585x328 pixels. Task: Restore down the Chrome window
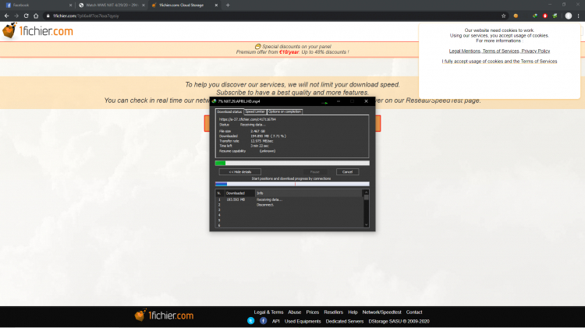point(564,5)
